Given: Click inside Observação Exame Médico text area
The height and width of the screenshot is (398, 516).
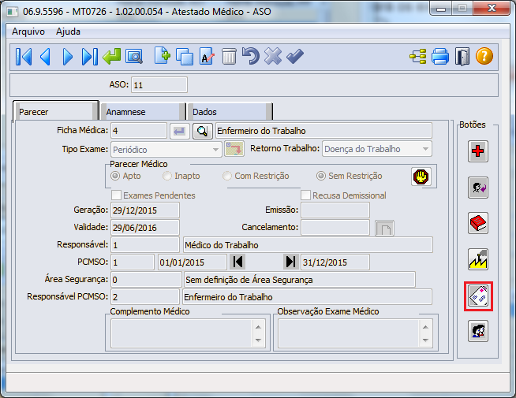Looking at the screenshot, I should pos(349,334).
